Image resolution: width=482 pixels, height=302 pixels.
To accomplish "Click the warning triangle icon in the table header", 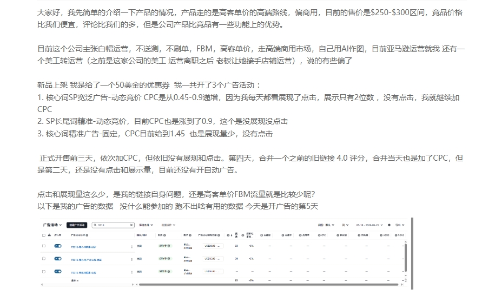I will tap(49, 235).
